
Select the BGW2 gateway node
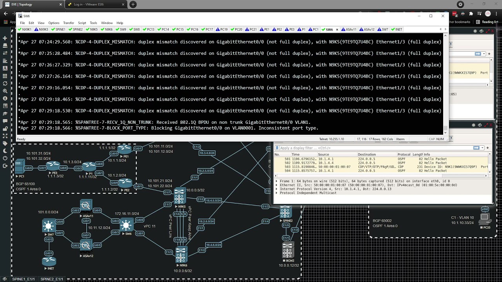288,251
